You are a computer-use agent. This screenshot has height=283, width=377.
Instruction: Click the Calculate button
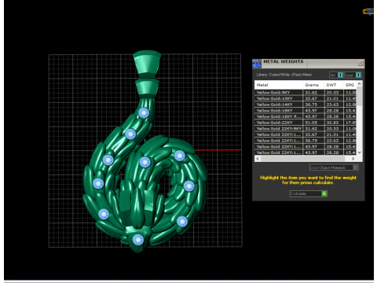309,193
